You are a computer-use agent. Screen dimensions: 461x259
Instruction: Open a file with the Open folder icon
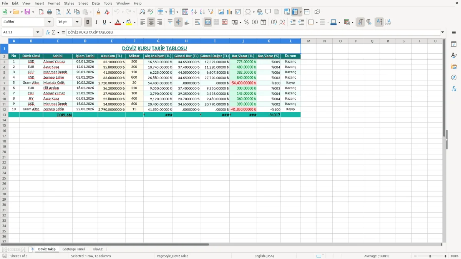tap(16, 12)
